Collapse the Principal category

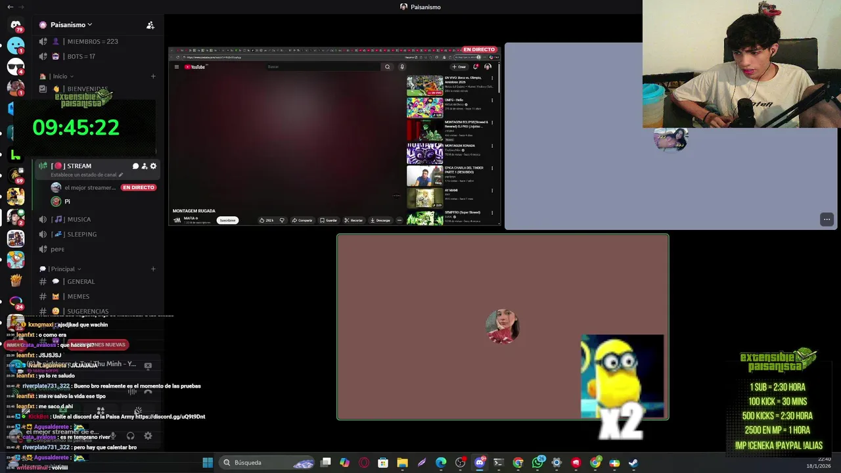click(x=60, y=269)
